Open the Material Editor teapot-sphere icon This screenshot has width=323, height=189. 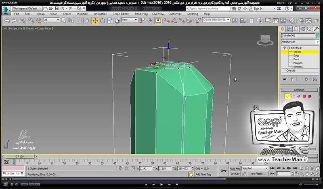coord(292,21)
